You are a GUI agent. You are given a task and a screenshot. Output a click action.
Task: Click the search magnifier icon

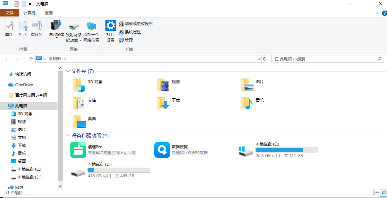click(380, 59)
